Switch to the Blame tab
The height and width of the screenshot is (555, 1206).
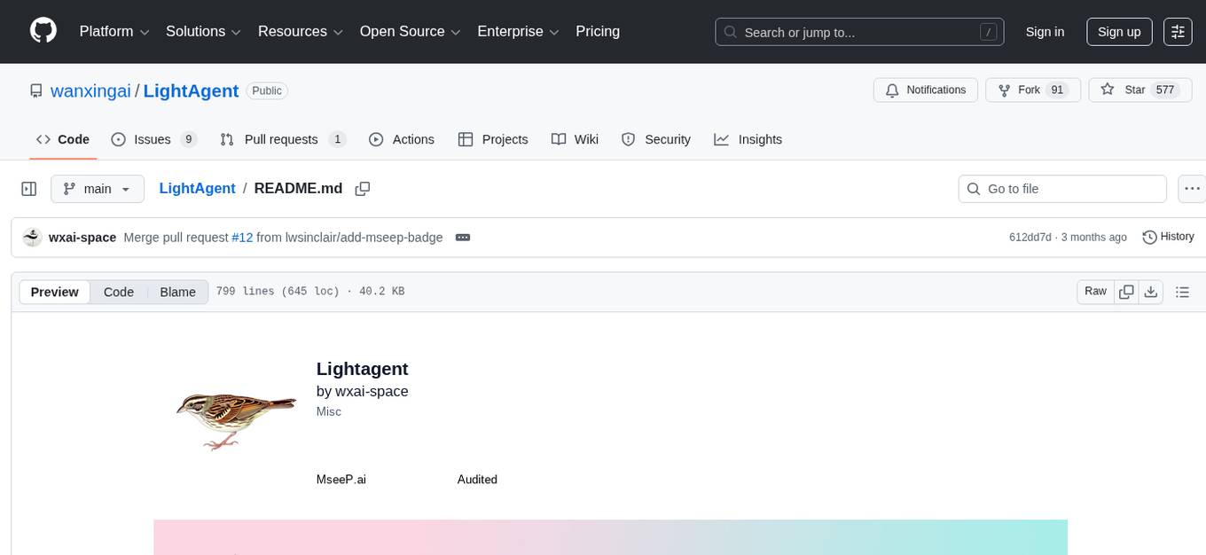click(x=177, y=292)
